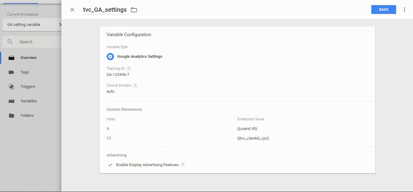413x192 pixels.
Task: Open the Tracking ID help tooltip
Action: [x=128, y=69]
